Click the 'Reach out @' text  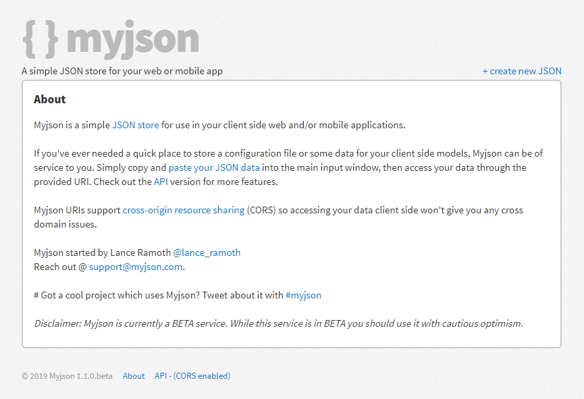coord(60,267)
